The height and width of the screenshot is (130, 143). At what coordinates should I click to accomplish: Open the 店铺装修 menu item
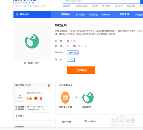[106, 15]
